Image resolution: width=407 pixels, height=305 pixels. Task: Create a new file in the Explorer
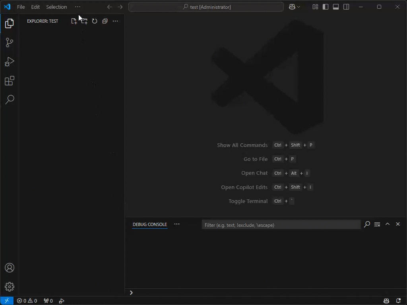(x=74, y=21)
